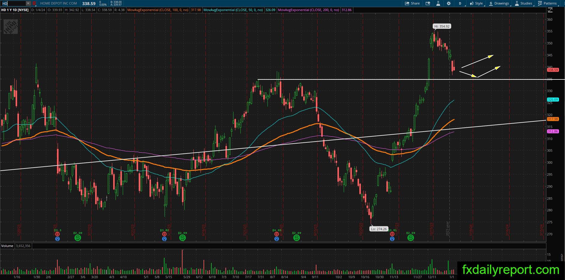
Task: Click the O: 339.93 open value
Action: pyautogui.click(x=55, y=10)
